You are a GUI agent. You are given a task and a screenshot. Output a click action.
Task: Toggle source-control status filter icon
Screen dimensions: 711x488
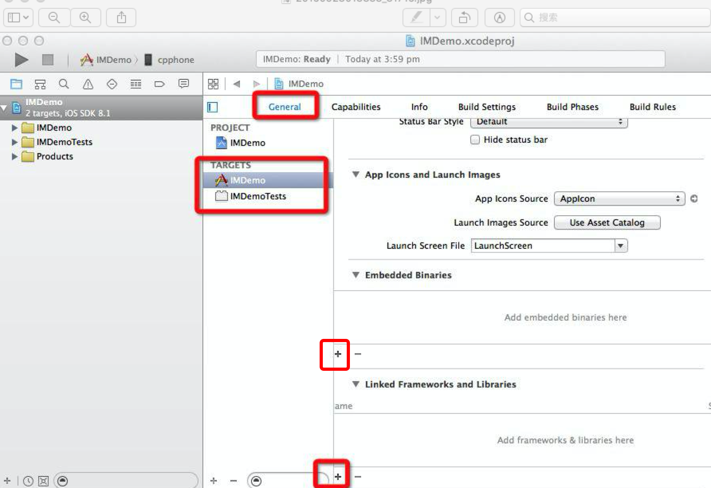[x=43, y=481]
